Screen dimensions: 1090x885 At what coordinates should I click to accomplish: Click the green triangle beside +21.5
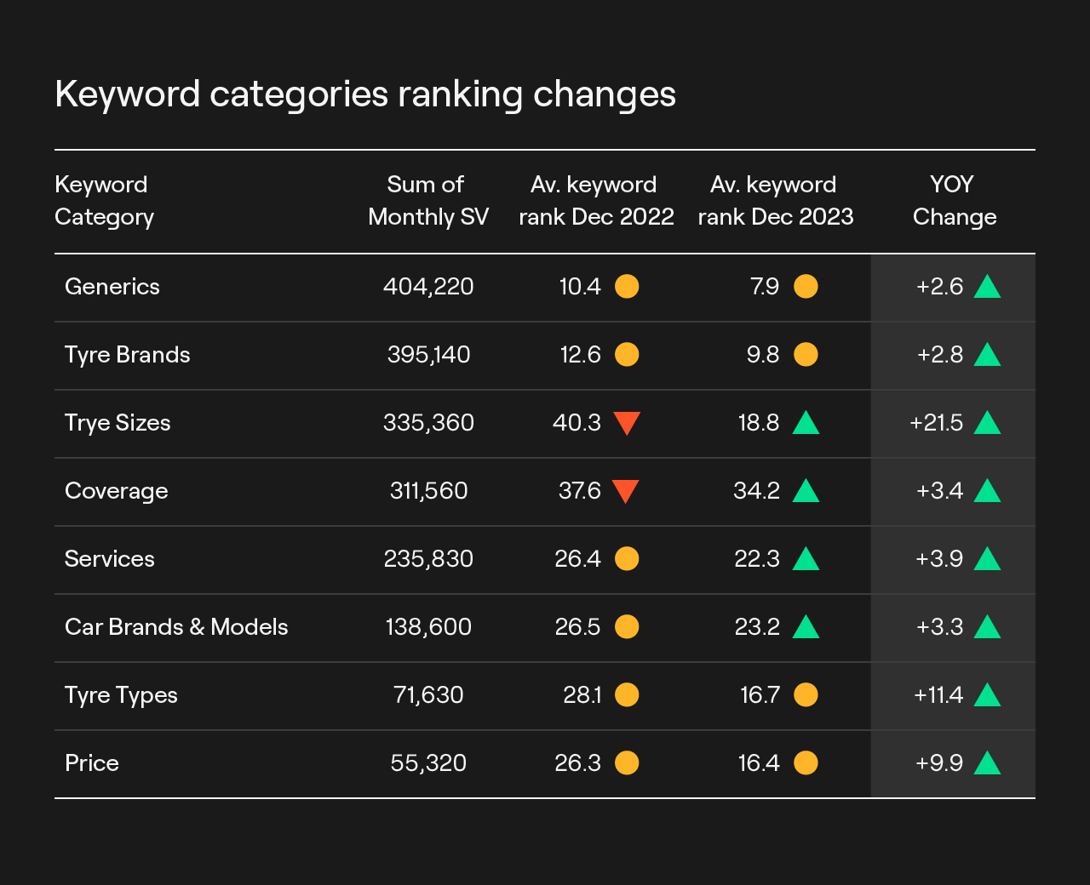tap(987, 423)
